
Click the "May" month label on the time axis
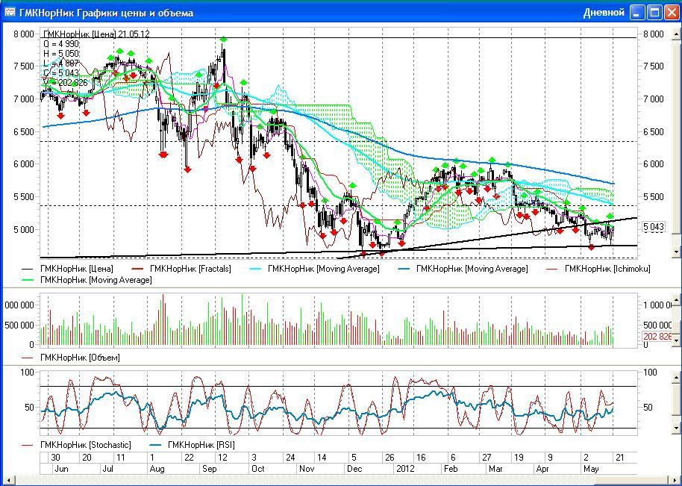[x=591, y=469]
